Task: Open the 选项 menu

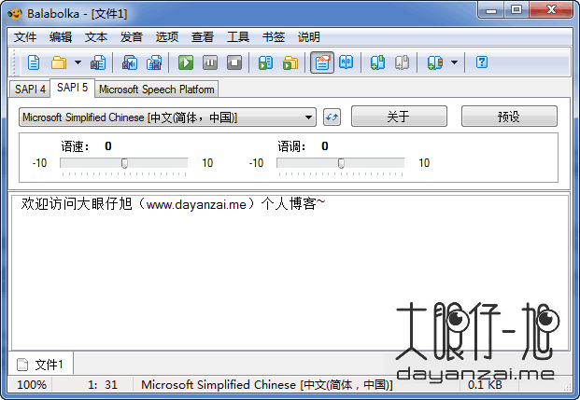Action: tap(167, 37)
